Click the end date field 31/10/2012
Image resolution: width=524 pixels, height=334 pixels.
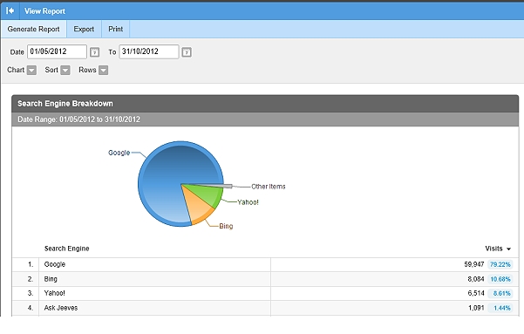[149, 51]
